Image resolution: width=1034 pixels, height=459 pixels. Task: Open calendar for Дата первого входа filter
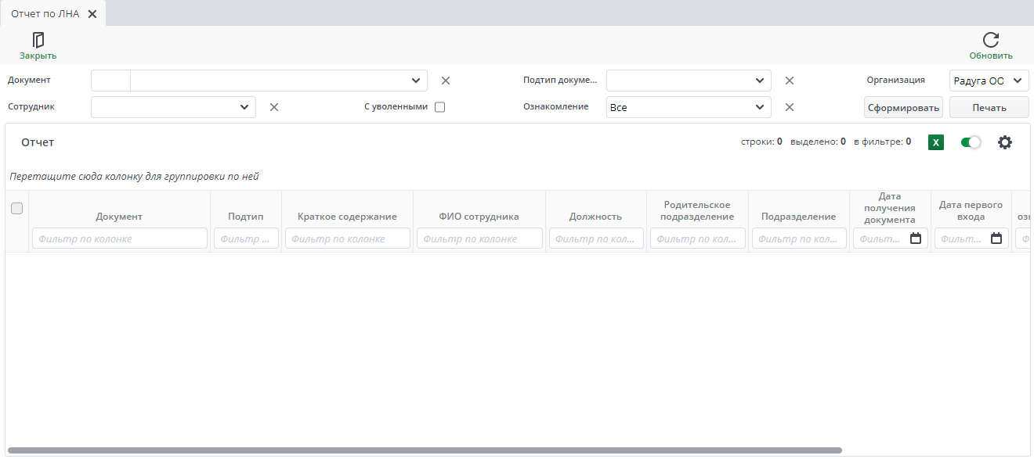click(x=996, y=238)
